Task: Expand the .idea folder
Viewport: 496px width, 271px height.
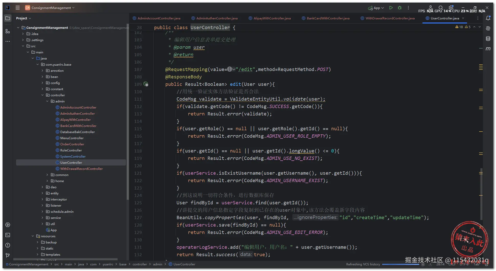Action: pyautogui.click(x=23, y=34)
